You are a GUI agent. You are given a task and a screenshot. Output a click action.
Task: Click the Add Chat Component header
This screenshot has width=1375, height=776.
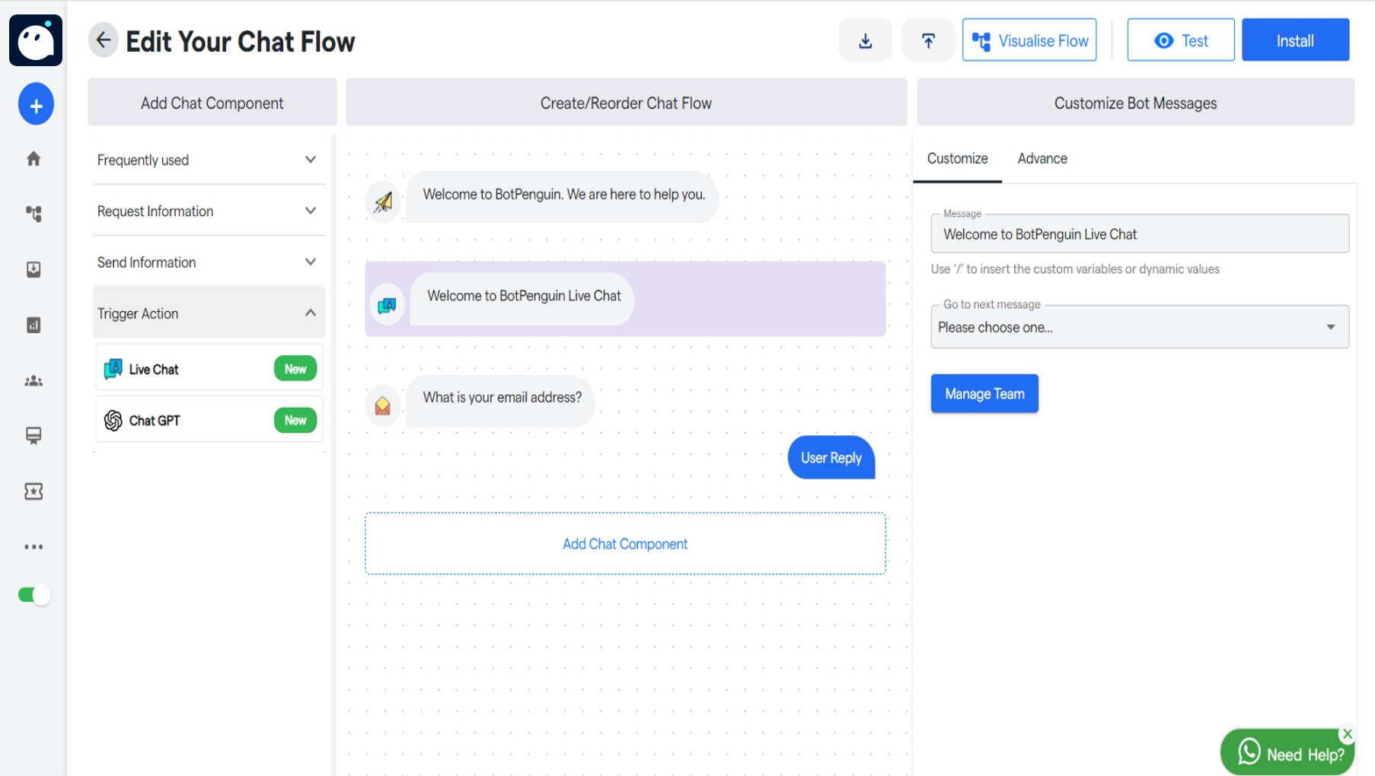point(212,103)
